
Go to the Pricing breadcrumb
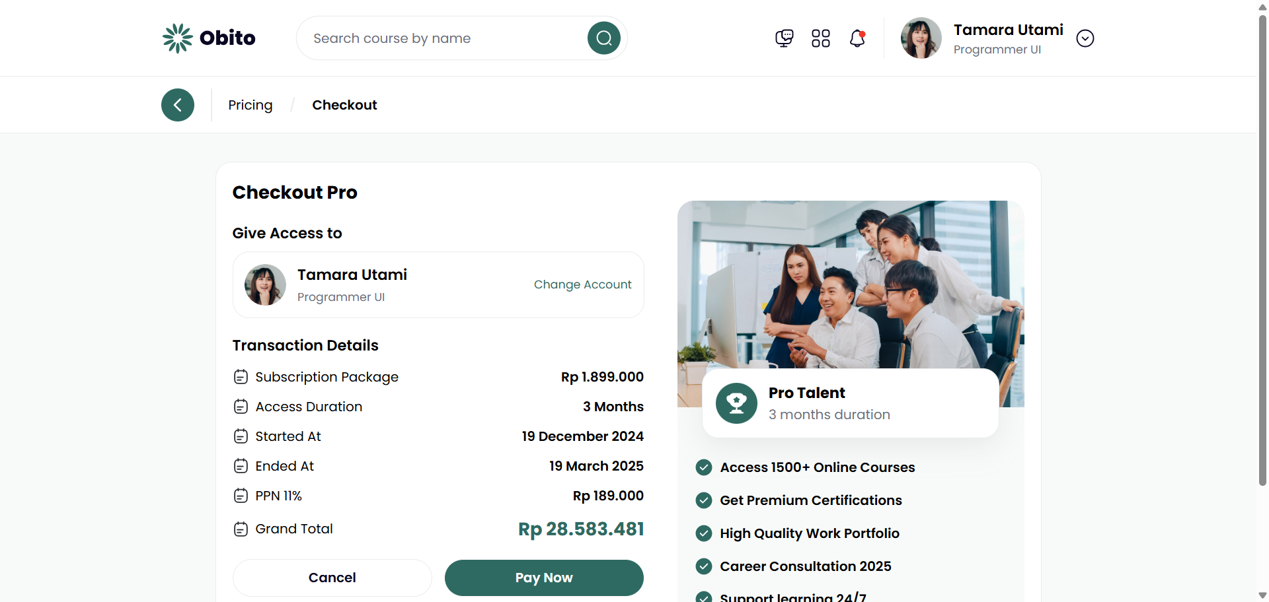click(x=250, y=105)
